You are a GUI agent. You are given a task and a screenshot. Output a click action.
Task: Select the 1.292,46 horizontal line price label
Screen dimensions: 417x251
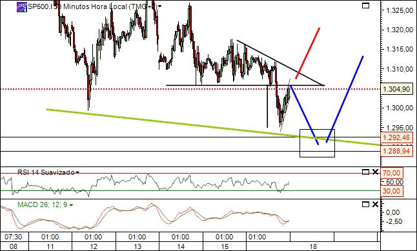click(397, 137)
